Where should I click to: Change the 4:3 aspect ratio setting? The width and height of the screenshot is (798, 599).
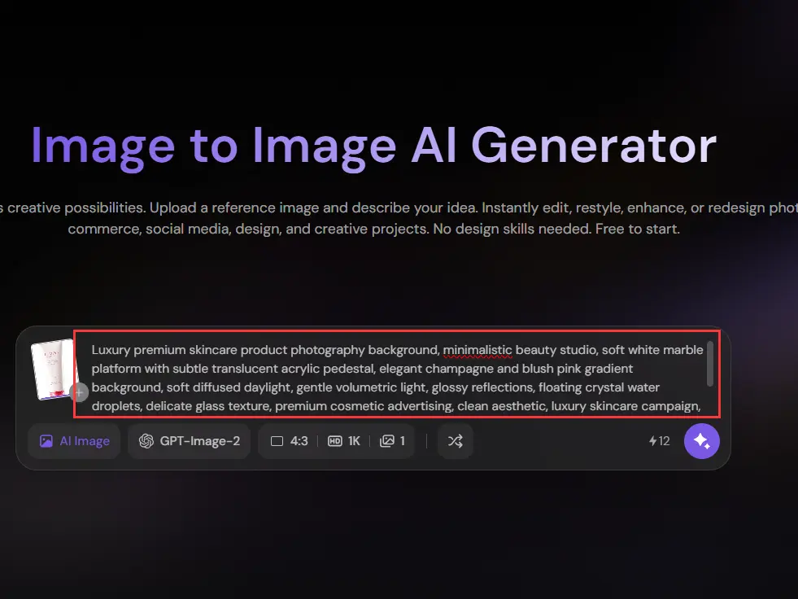pyautogui.click(x=289, y=441)
